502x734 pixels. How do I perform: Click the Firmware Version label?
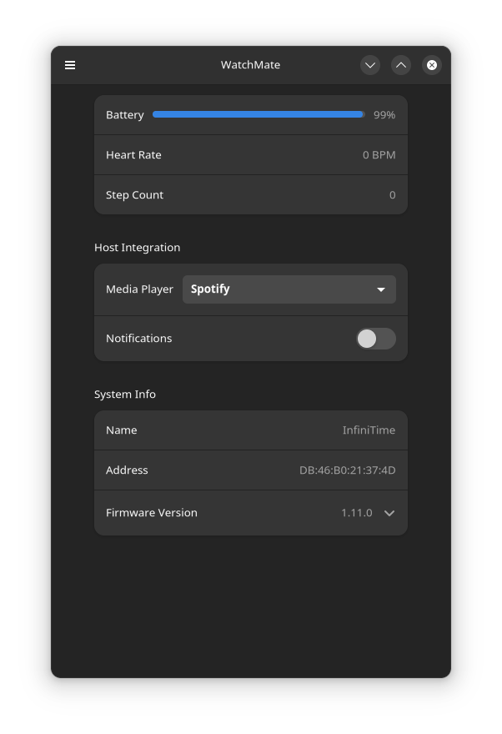coord(152,513)
